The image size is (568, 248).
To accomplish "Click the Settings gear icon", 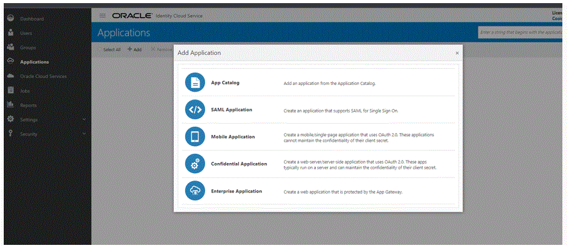I will click(11, 119).
